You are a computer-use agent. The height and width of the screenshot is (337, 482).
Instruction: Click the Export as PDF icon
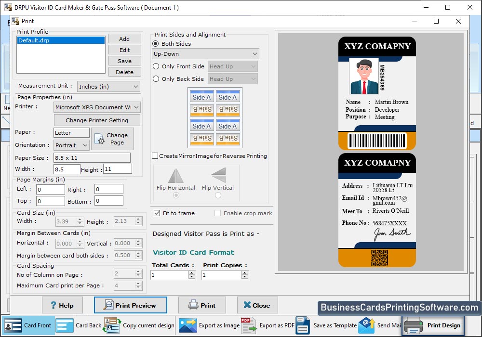coord(249,325)
